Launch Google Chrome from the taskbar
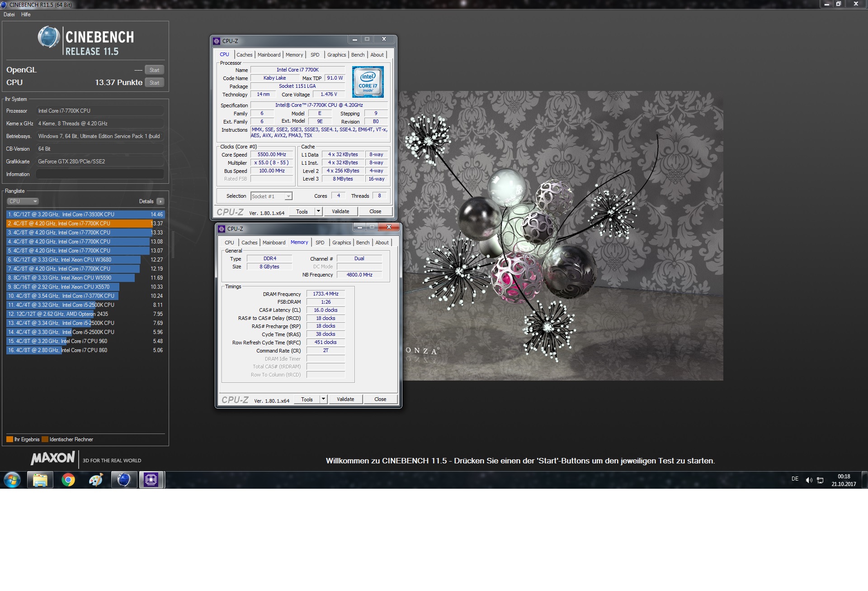This screenshot has height=591, width=868. point(68,480)
